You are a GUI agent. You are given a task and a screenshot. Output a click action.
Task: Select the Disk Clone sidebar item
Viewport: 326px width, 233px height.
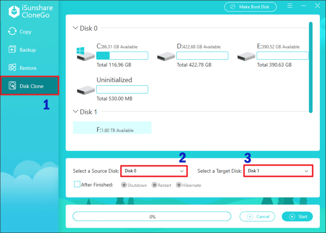coord(30,86)
